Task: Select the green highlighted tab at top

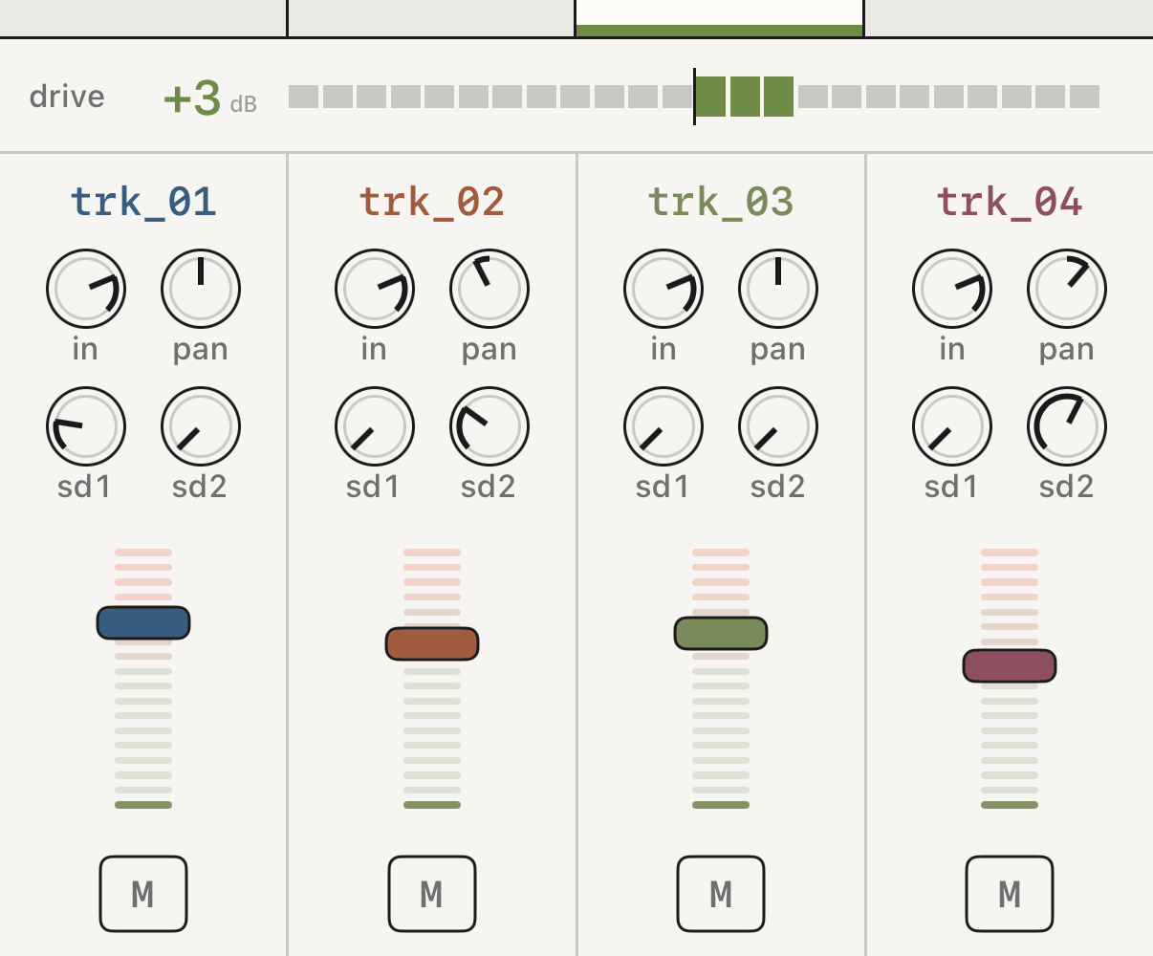Action: (720, 18)
